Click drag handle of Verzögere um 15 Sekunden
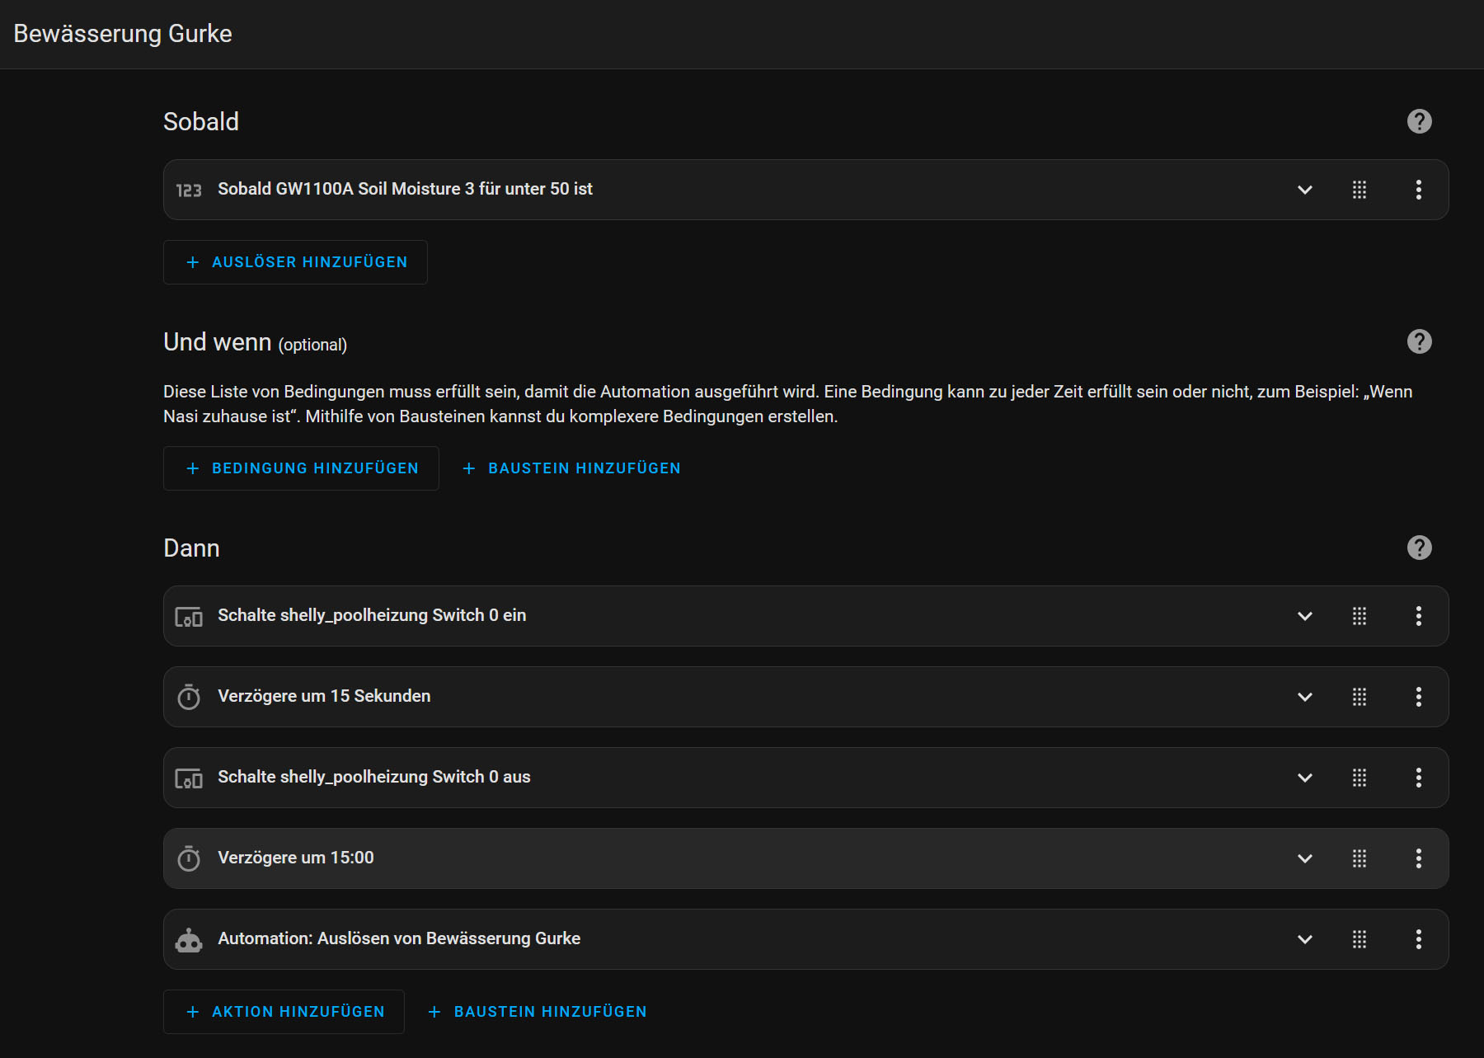Screen dimensions: 1484x1058 (x=1360, y=697)
